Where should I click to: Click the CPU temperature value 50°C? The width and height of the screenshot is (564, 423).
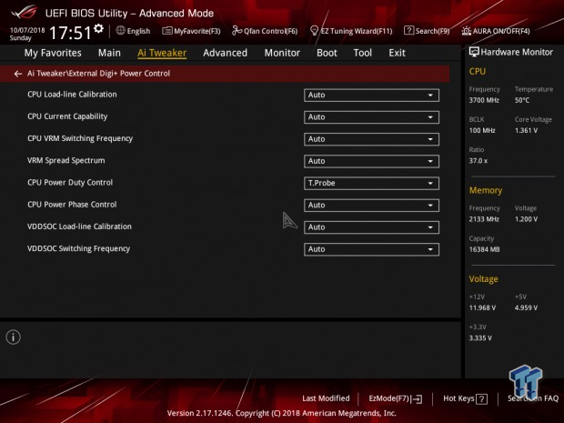(x=522, y=100)
